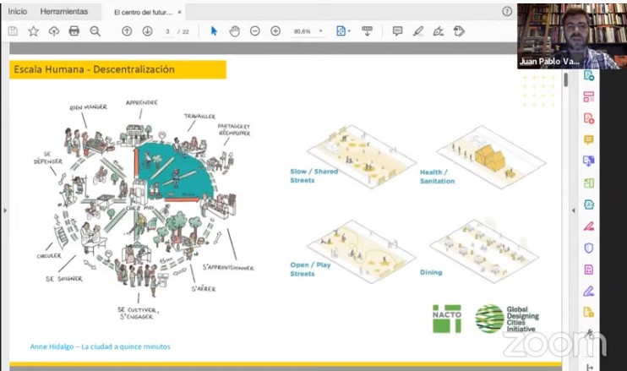Image resolution: width=627 pixels, height=371 pixels.
Task: Add a sticky note comment
Action: pyautogui.click(x=397, y=31)
